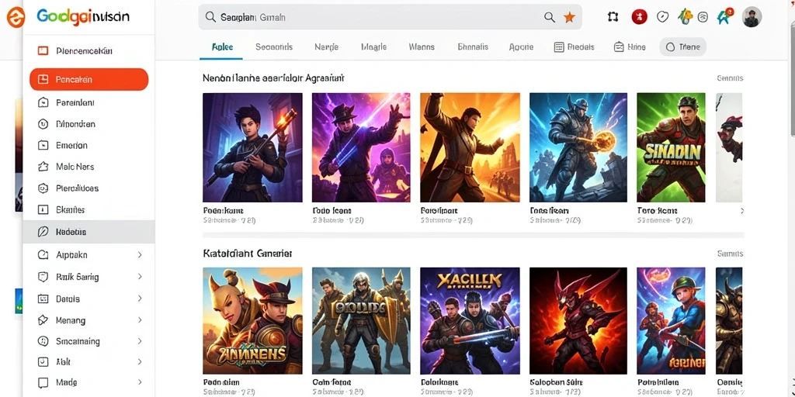Click the shield outline icon in header
Viewport: 795px width, 397px height.
pyautogui.click(x=663, y=17)
